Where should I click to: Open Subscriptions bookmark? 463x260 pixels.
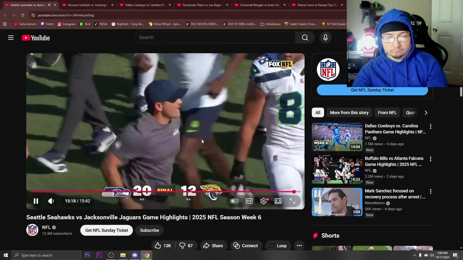25,24
